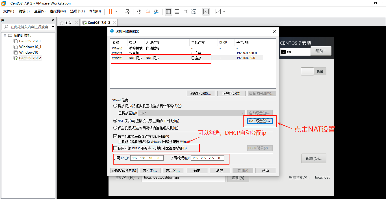Click 还原默认设置(R) button
Screen dimensions: 386x199
coord(123,170)
